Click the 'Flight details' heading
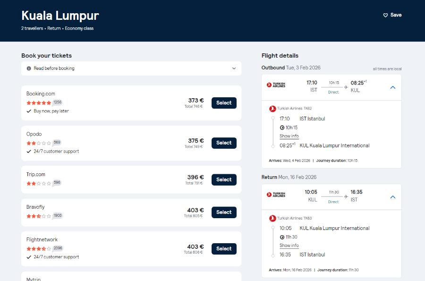The height and width of the screenshot is (281, 425). pos(280,56)
